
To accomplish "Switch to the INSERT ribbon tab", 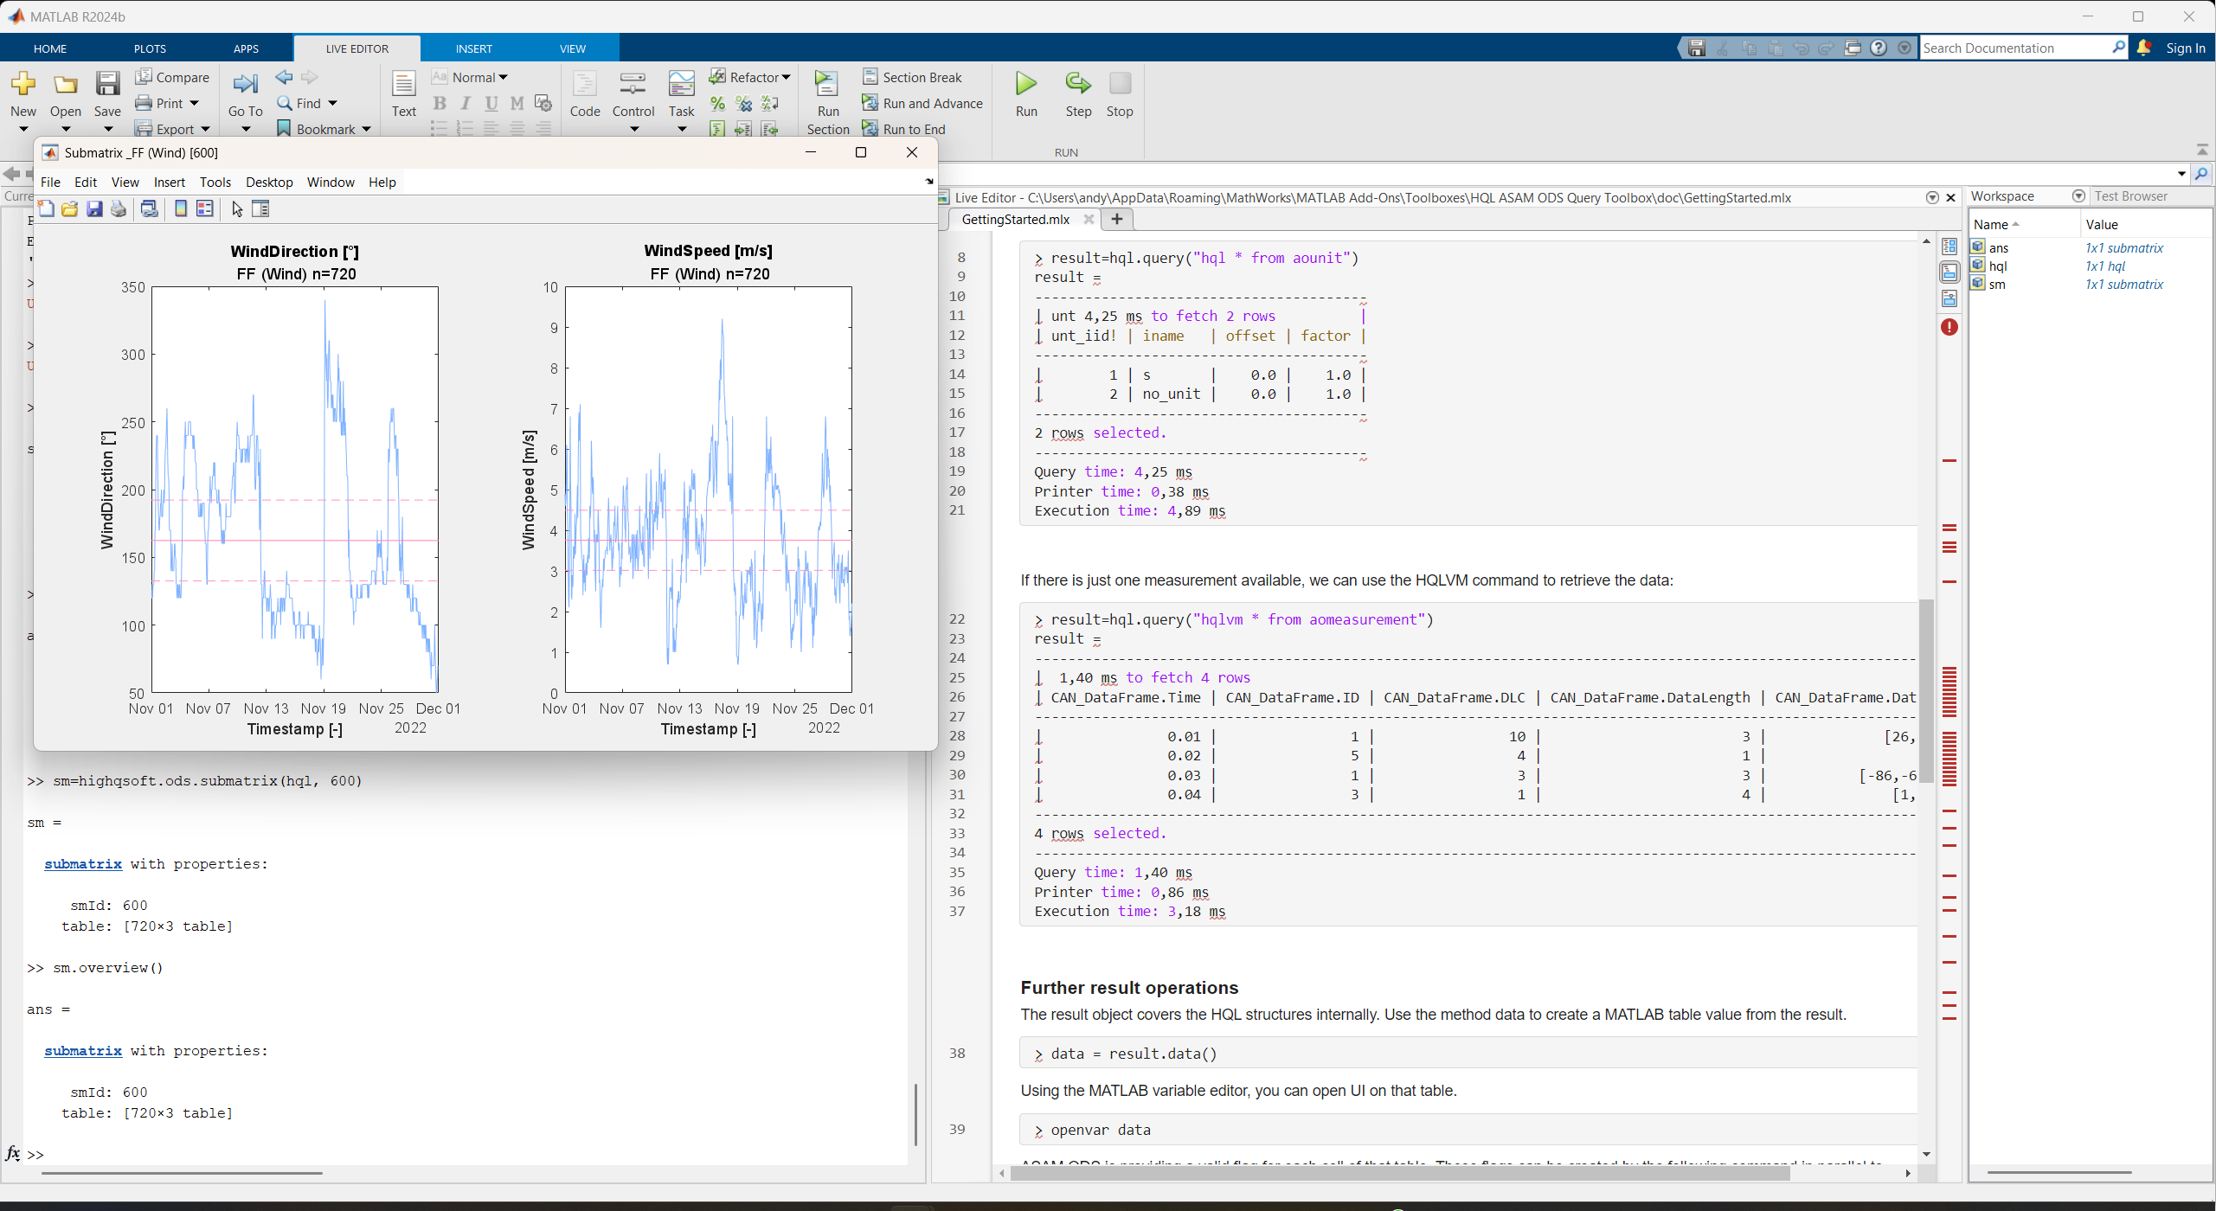I will tap(473, 48).
